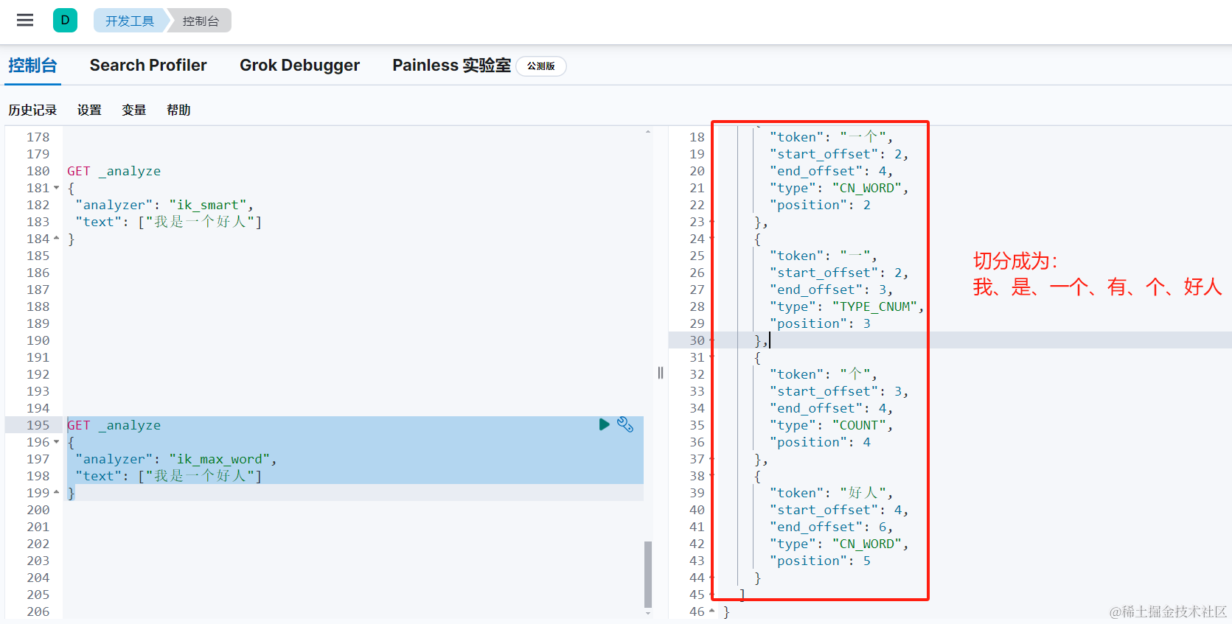Send the ik_max_word request with play icon
Image resolution: width=1232 pixels, height=624 pixels.
pos(604,424)
